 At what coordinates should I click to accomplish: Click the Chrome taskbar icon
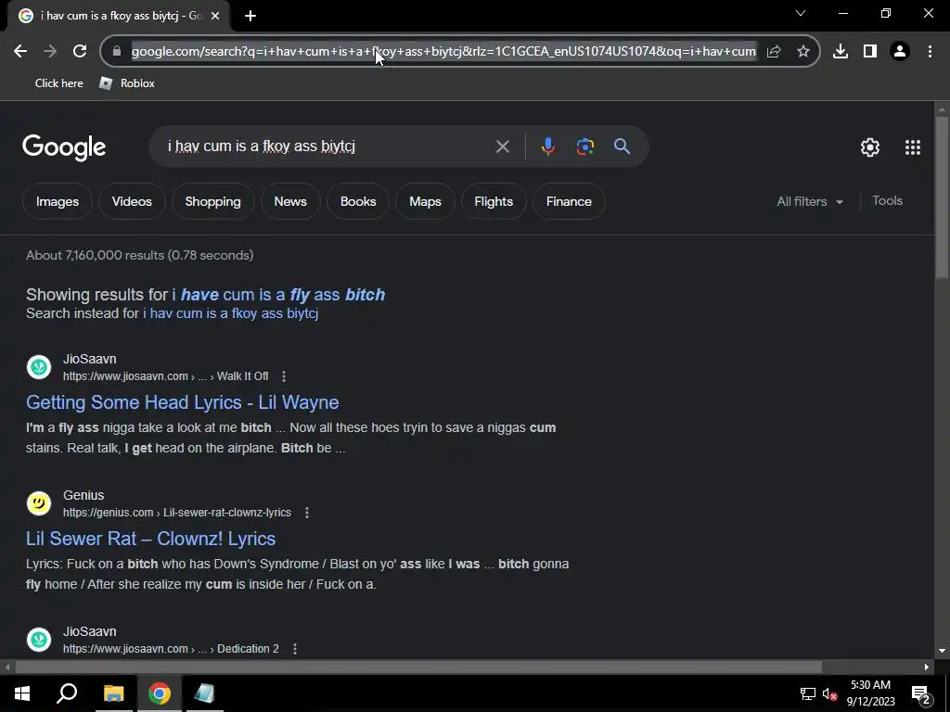[160, 693]
